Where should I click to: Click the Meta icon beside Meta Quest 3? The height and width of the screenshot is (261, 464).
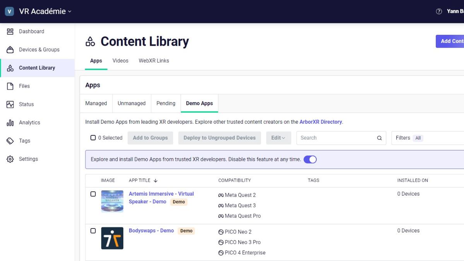tap(221, 206)
